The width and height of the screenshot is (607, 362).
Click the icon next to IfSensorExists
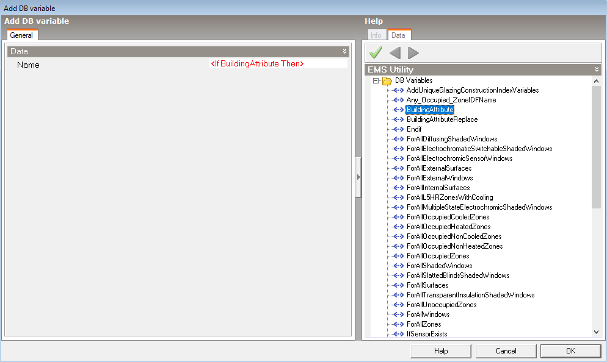(399, 334)
